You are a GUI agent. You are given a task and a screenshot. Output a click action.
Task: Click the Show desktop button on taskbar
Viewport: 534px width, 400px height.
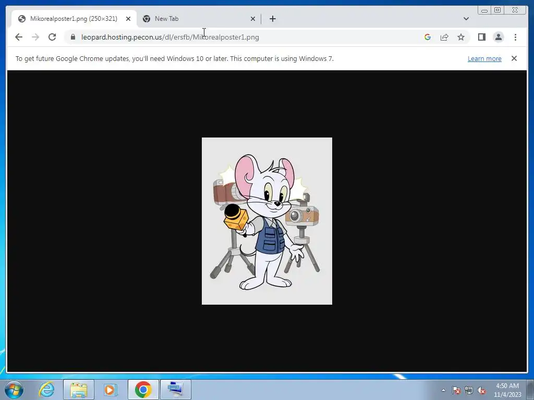click(x=530, y=390)
